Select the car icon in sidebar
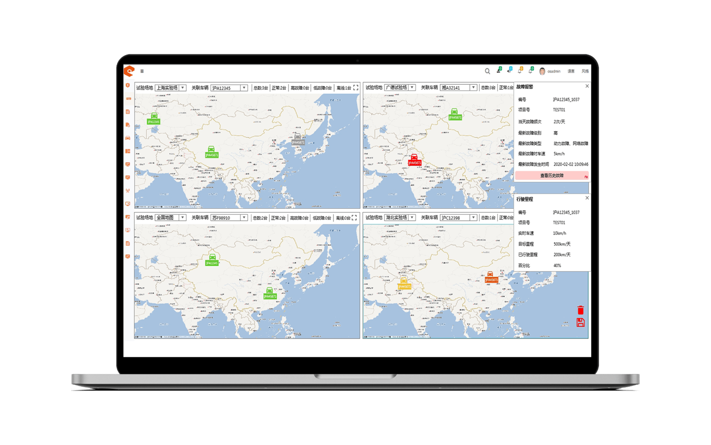The width and height of the screenshot is (711, 445). pos(128,138)
